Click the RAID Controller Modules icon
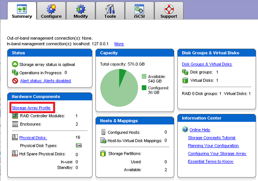Viewport: 258px width, 181px height. pos(15,116)
